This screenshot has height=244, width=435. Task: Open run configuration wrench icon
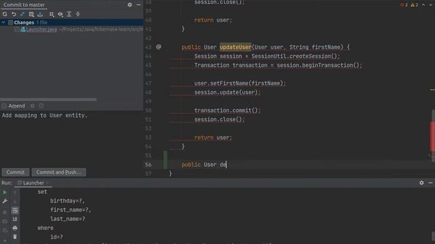coord(5,201)
